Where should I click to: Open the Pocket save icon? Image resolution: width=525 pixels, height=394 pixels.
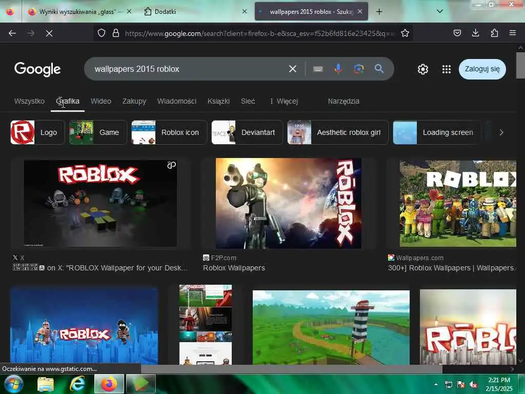pyautogui.click(x=457, y=33)
